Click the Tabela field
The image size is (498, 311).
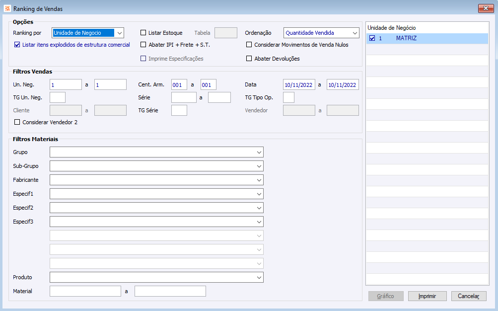tap(226, 33)
